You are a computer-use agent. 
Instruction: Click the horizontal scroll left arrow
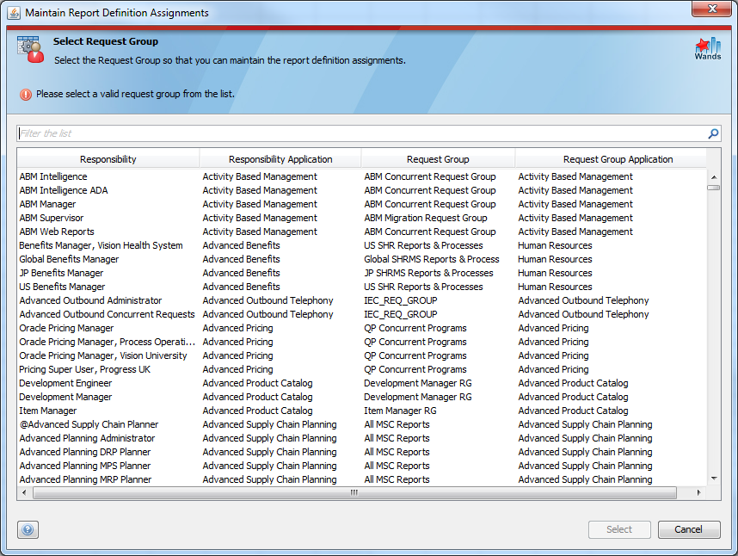[24, 492]
